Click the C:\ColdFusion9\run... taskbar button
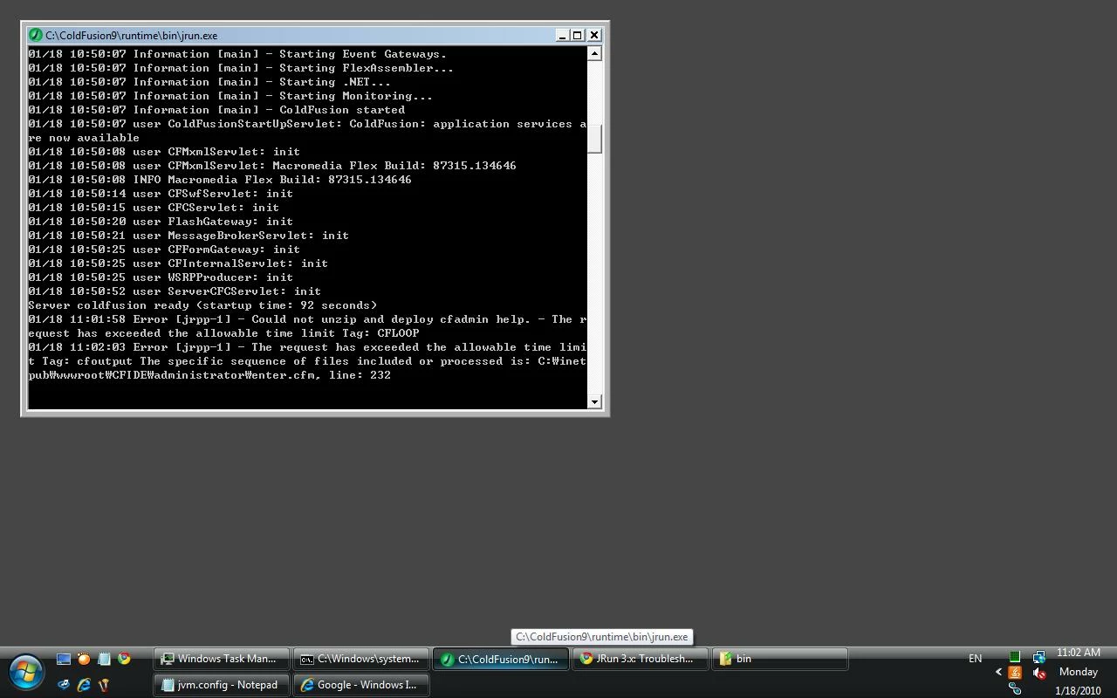The image size is (1117, 698). click(x=501, y=659)
